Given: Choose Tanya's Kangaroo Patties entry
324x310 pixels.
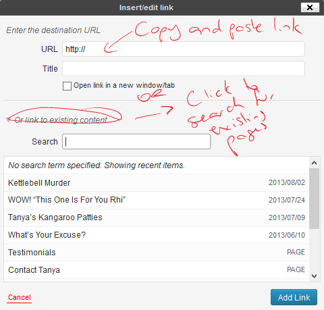Looking at the screenshot, I should (x=156, y=217).
